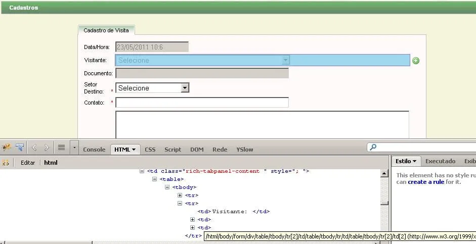
Task: Open the Visitante dropdown
Action: click(285, 60)
